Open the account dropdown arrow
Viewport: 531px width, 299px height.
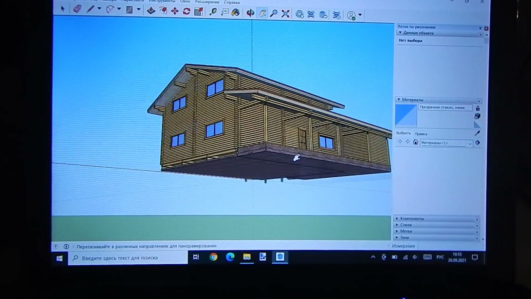[x=360, y=15]
